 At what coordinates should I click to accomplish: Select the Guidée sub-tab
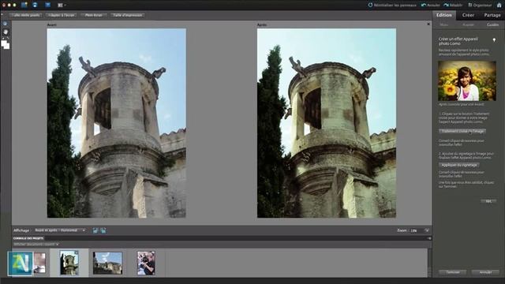point(492,24)
